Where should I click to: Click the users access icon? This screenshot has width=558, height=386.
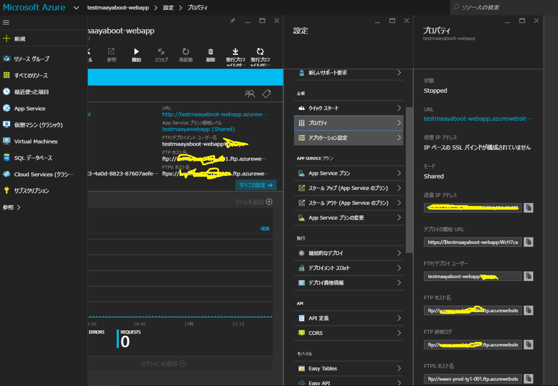(x=250, y=93)
